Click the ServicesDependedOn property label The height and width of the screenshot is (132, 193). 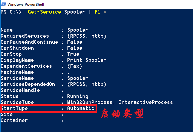[28, 84]
